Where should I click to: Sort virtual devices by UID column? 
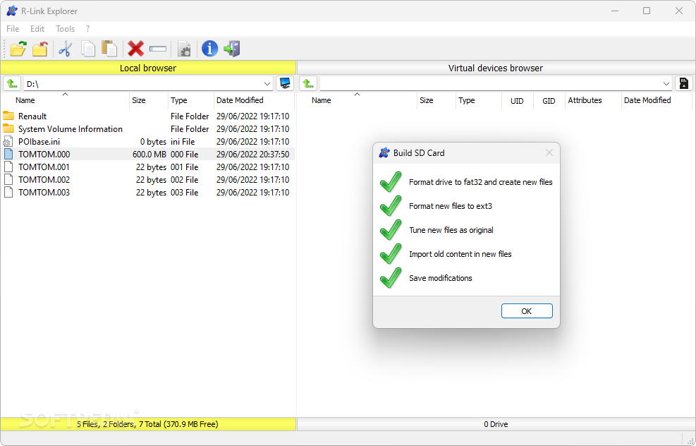(517, 101)
